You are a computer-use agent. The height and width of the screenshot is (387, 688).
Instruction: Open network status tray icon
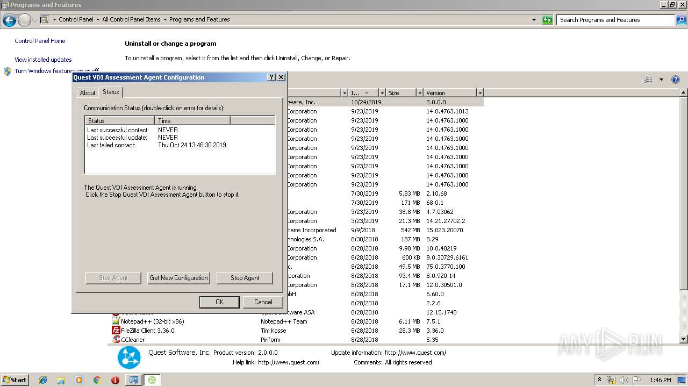pyautogui.click(x=612, y=380)
